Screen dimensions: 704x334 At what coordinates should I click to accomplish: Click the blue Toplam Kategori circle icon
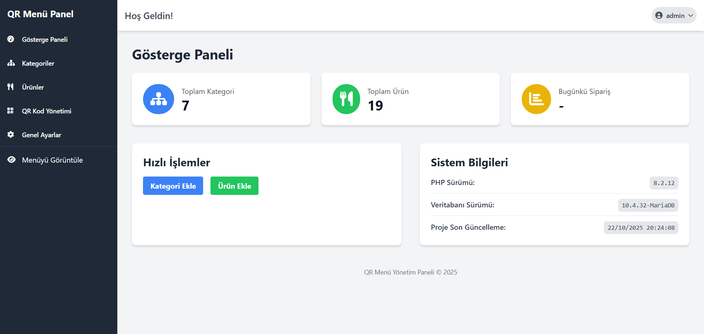click(x=158, y=99)
